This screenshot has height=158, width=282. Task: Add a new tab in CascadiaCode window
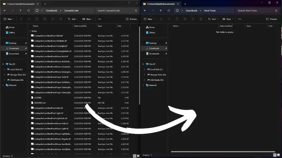tap(45, 4)
